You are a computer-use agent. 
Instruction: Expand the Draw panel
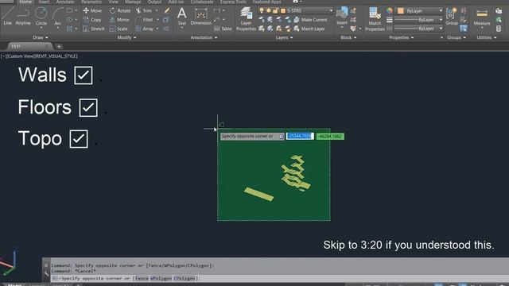41,37
